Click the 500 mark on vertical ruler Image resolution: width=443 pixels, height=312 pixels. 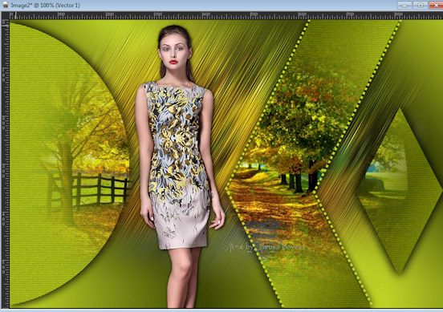pyautogui.click(x=4, y=267)
